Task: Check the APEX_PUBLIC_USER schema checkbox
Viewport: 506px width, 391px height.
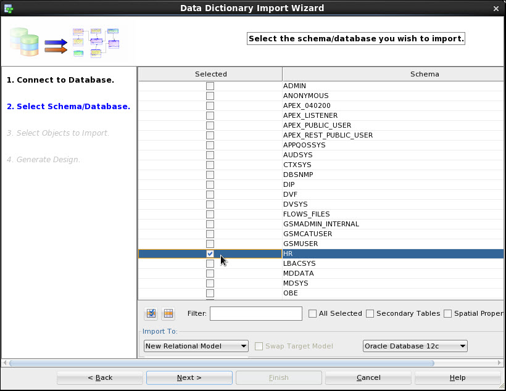Action: (x=210, y=125)
